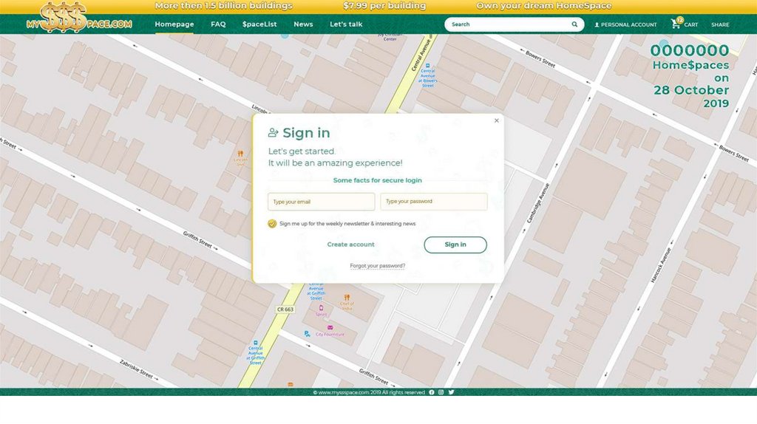Close the Sign in dialog
Image resolution: width=757 pixels, height=424 pixels.
click(496, 120)
